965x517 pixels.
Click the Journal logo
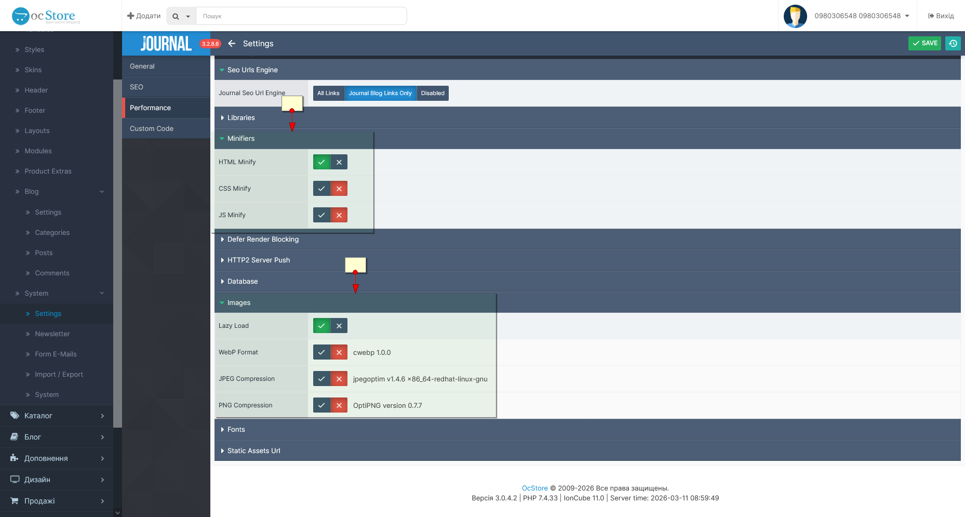[166, 44]
